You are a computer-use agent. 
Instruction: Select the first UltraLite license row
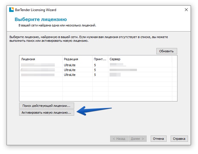pos(70,65)
